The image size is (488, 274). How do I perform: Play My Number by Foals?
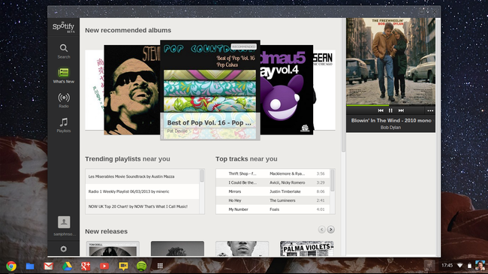[x=273, y=209]
